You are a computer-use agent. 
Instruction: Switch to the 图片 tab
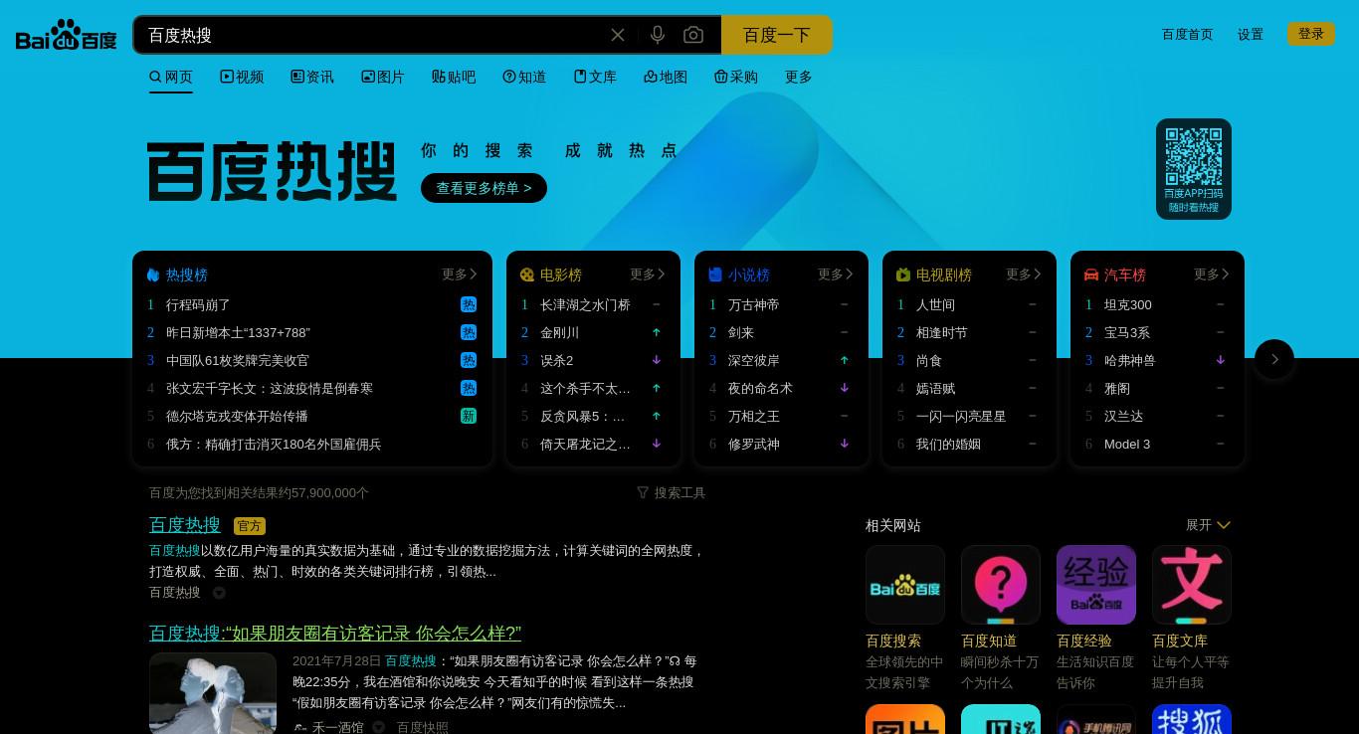pos(383,77)
